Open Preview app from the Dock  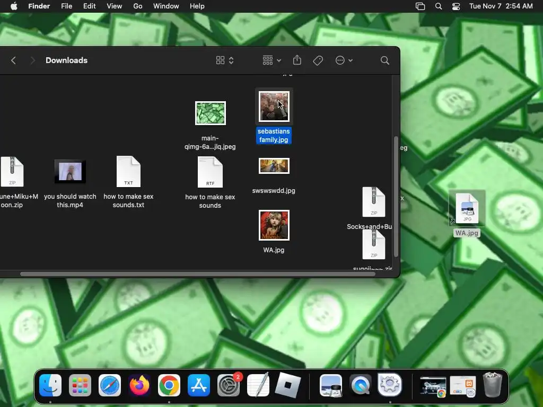click(331, 385)
